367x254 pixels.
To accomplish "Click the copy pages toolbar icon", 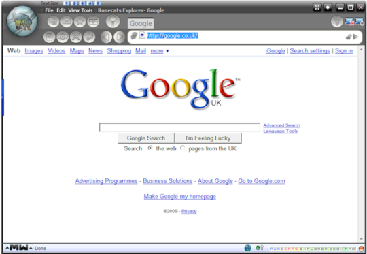I will coord(54,22).
